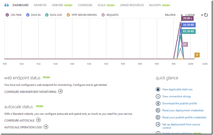
Task: Click the quick glance heading
Action: [x=167, y=78]
